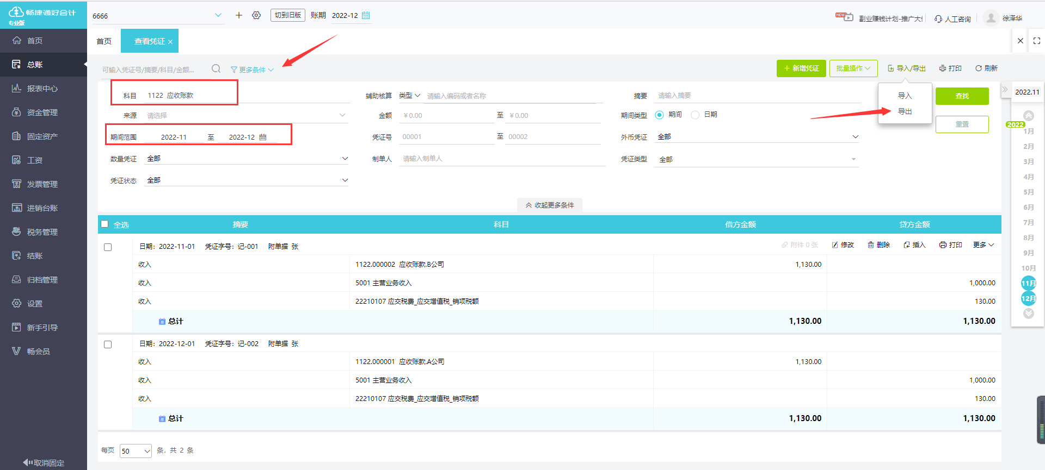Expand the 批量操作 dropdown
Screen dimensions: 1045x470
(853, 68)
